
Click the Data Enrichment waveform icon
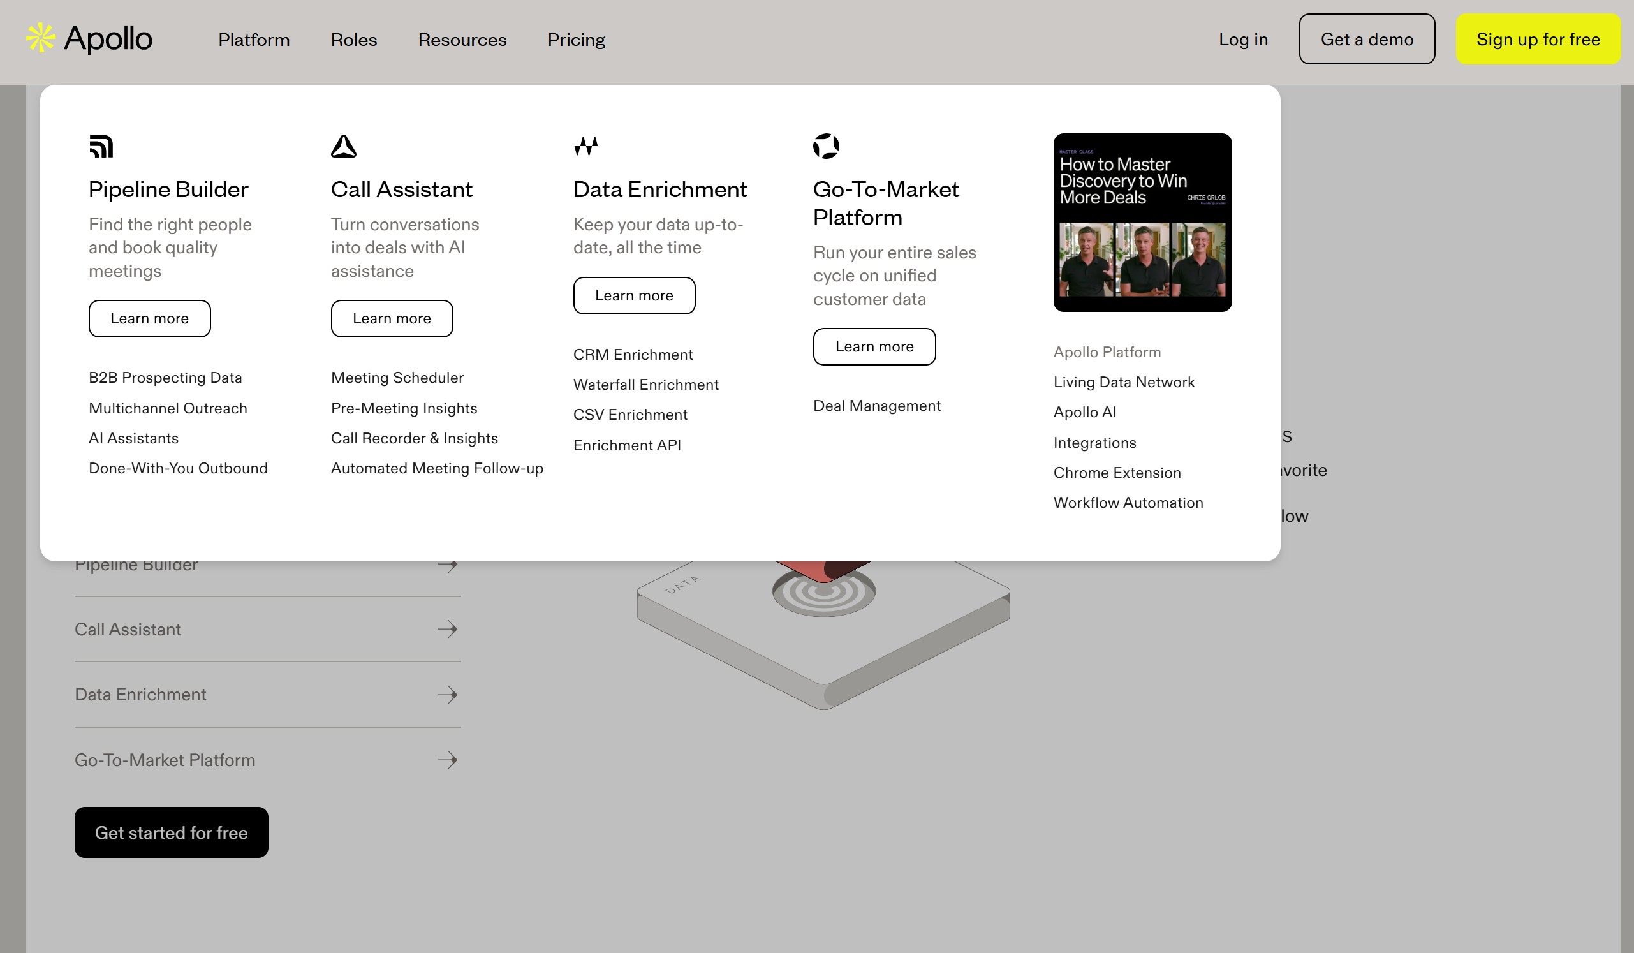[585, 146]
